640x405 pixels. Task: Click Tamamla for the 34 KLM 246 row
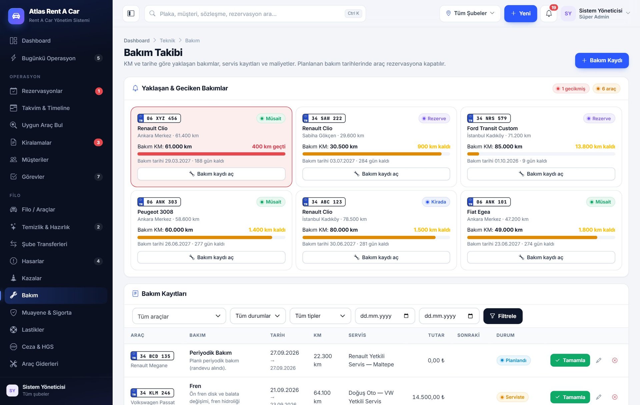[570, 397]
